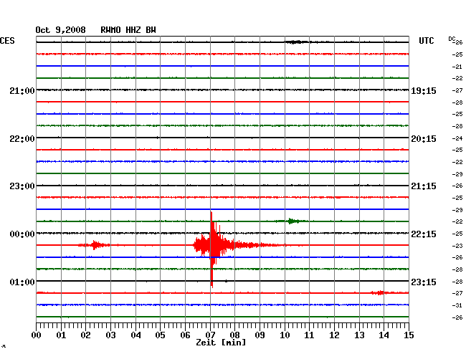Click minute tick label "03" on time axis

pos(110,335)
